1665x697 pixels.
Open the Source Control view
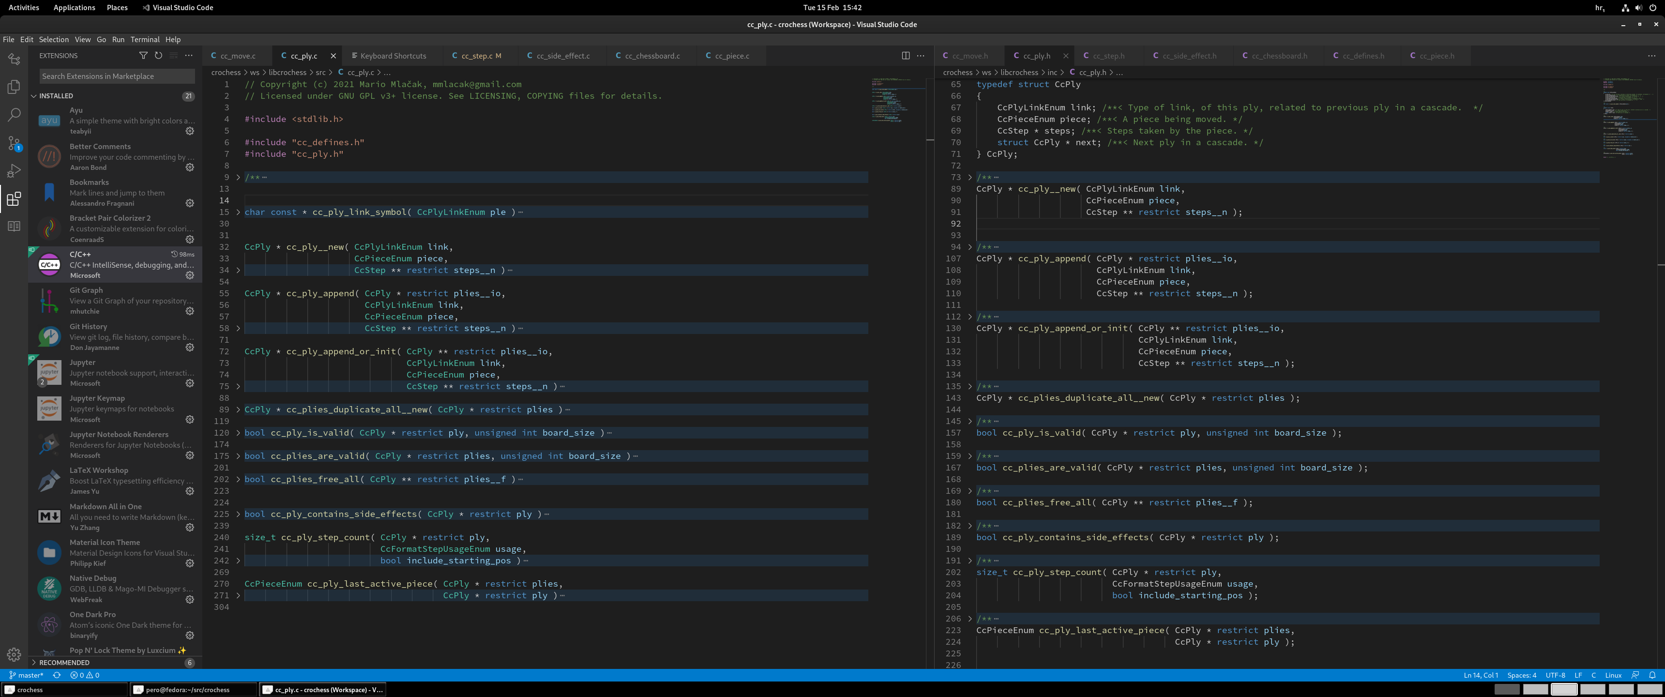(x=14, y=143)
